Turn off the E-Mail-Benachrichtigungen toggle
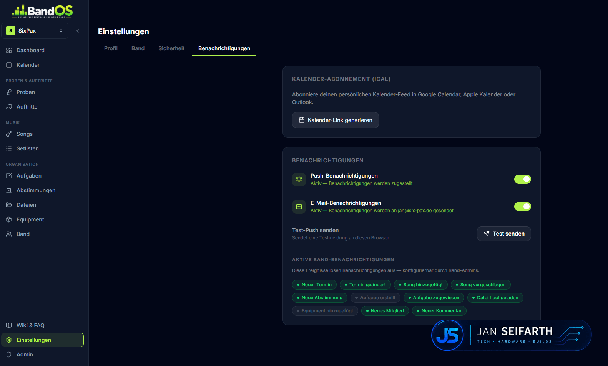Image resolution: width=608 pixels, height=366 pixels. click(x=523, y=206)
